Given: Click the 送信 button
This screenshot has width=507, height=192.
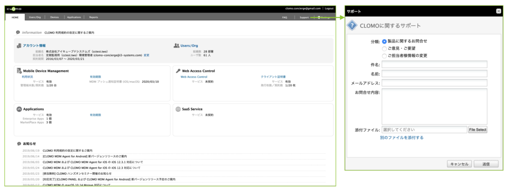Looking at the screenshot, I should click(x=486, y=164).
